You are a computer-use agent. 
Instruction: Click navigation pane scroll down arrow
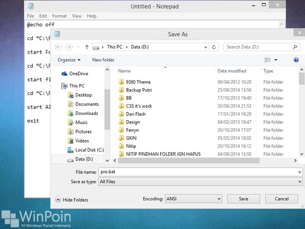(107, 160)
